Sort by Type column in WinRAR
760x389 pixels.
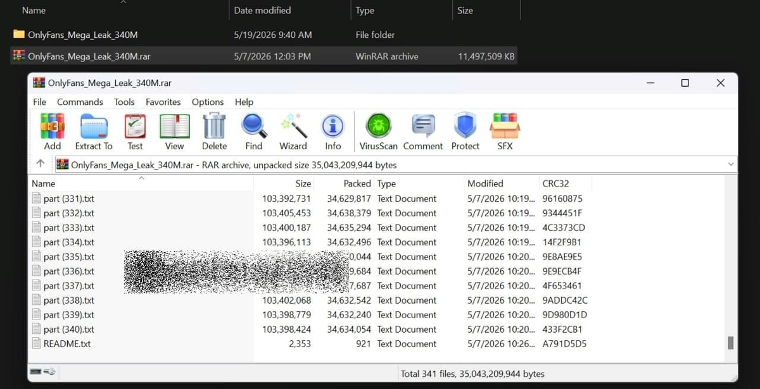point(418,183)
